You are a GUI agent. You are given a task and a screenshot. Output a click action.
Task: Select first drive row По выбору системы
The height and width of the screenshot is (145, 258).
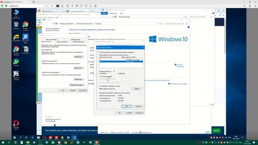(121, 60)
